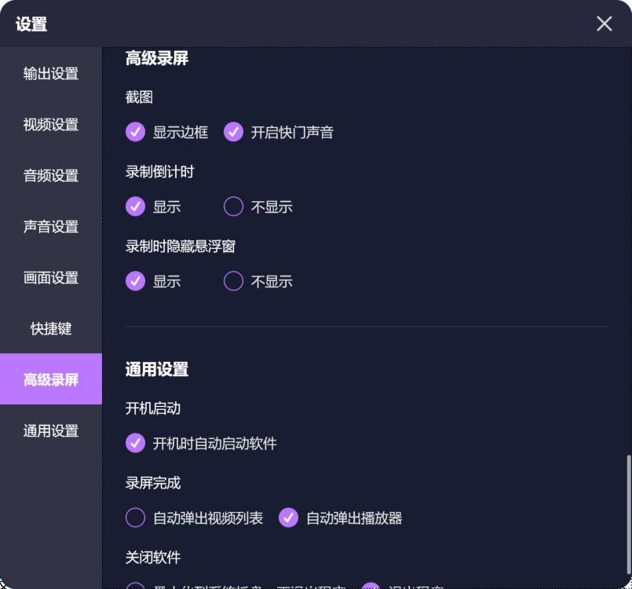Screen dimensions: 632x589
Task: Disable the 显示边框 screenshot option
Action: [135, 132]
